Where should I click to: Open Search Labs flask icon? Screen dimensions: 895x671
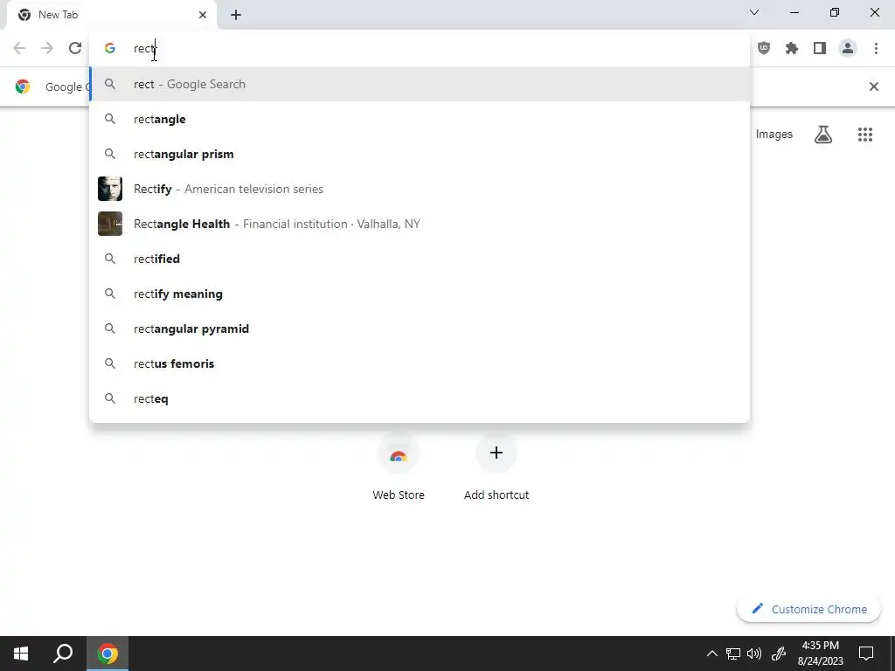point(823,134)
